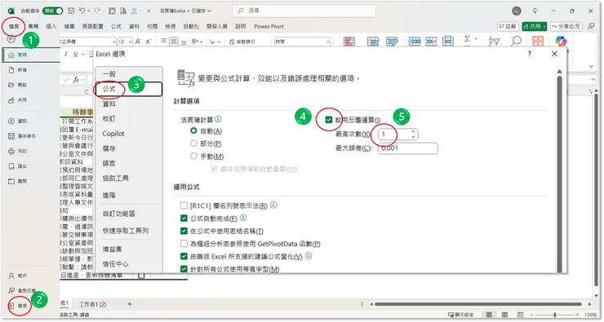604x322 pixels.
Task: Click the increase font size icon
Action: [138, 41]
